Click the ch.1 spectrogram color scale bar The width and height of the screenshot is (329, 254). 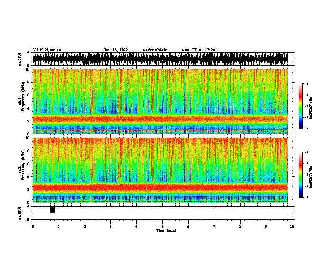pos(301,106)
